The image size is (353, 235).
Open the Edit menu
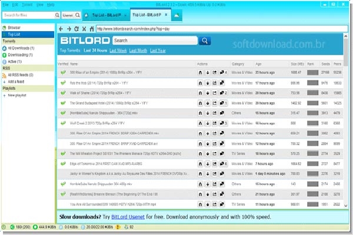coord(15,5)
